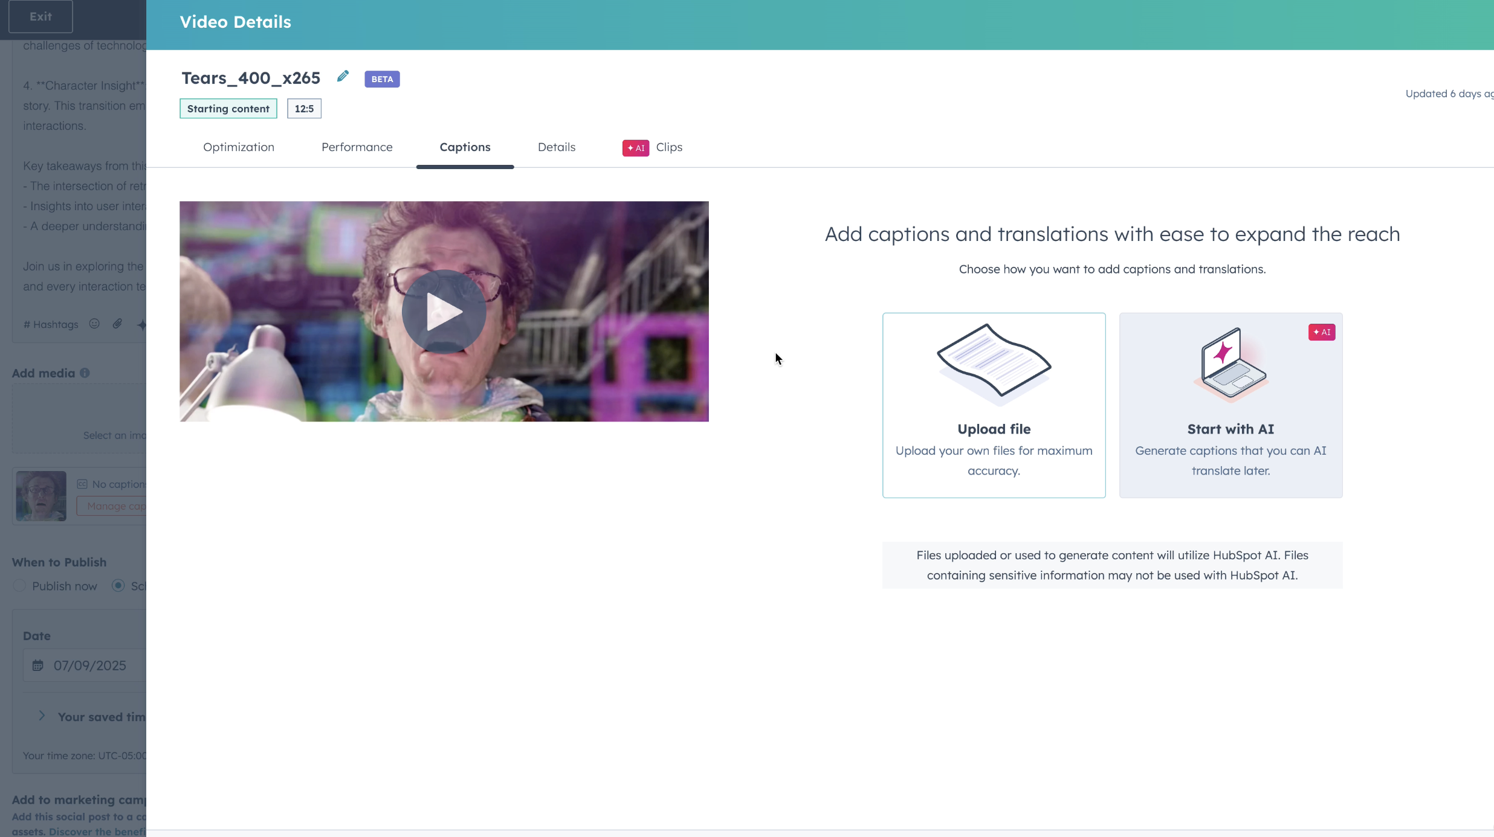Select the Publish now radio button
Screen dimensions: 1494x837
19,586
